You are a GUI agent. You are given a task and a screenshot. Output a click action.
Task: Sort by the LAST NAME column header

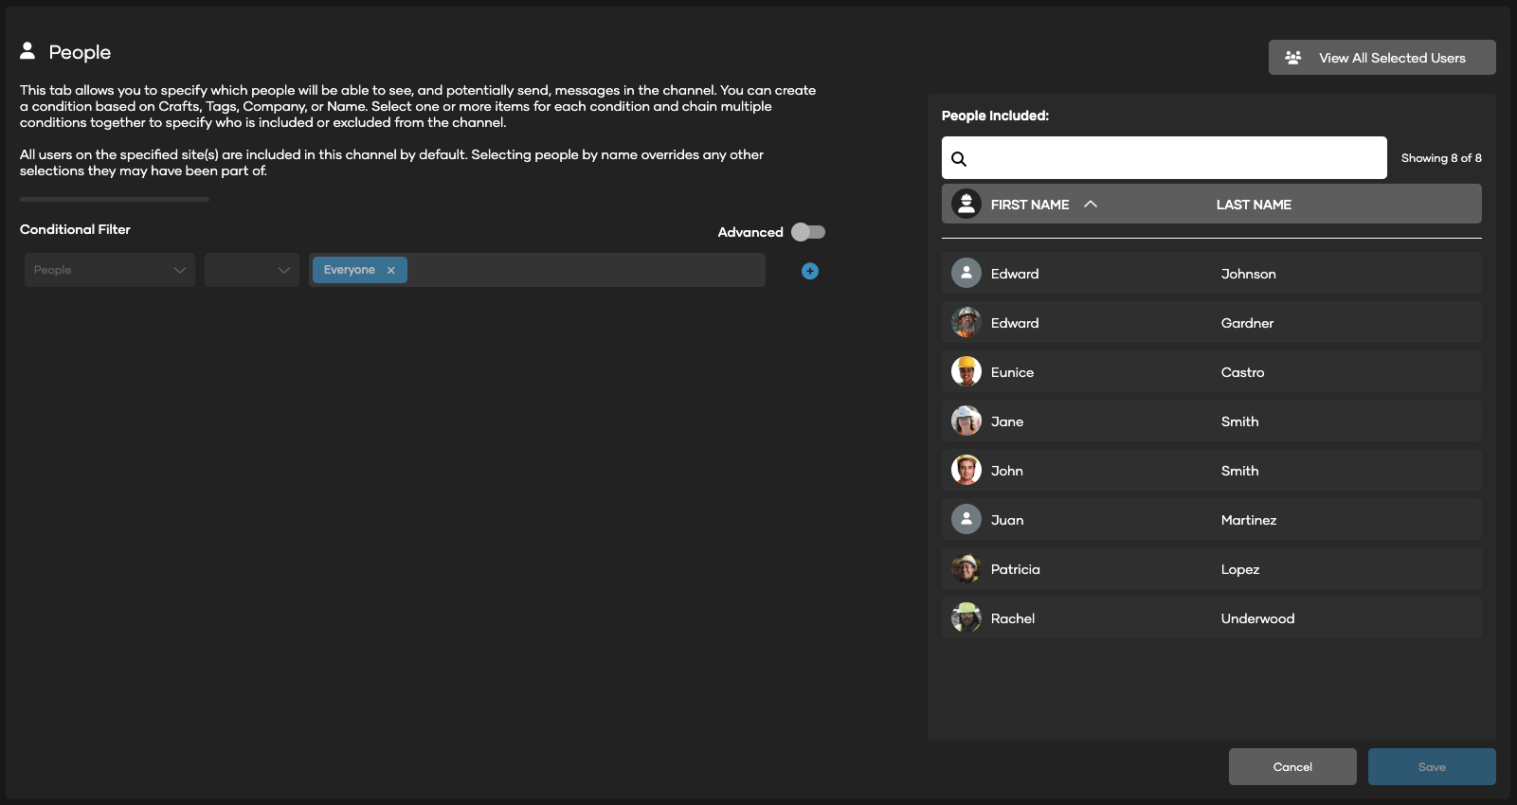[1254, 205]
